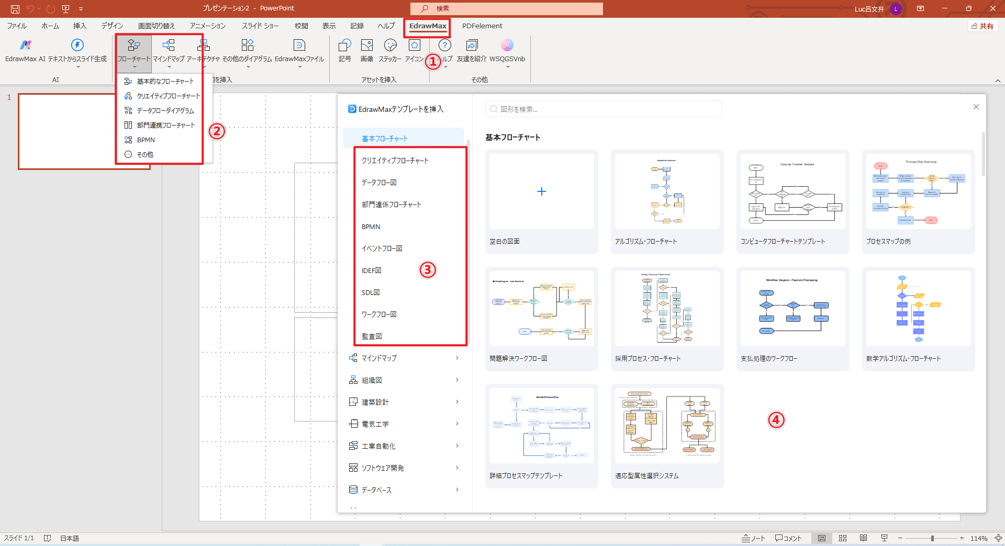Click the 共有 share button
This screenshot has width=1005, height=546.
982,26
